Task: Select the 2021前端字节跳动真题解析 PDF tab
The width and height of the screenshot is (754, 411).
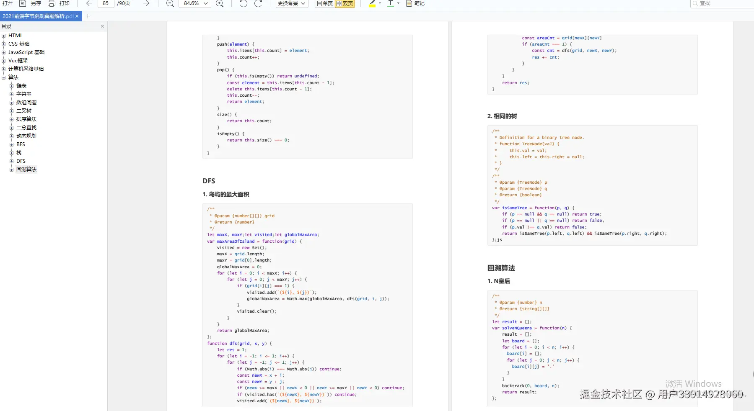Action: 38,16
